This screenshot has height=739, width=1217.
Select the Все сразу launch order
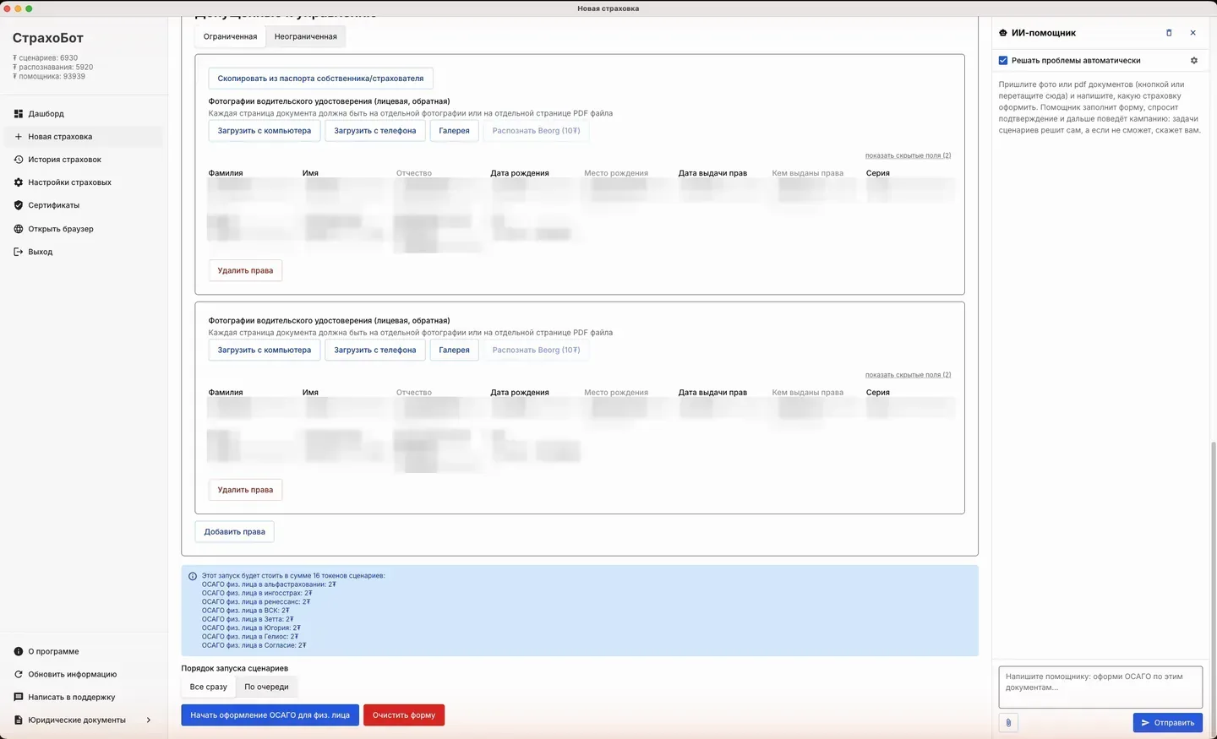208,687
